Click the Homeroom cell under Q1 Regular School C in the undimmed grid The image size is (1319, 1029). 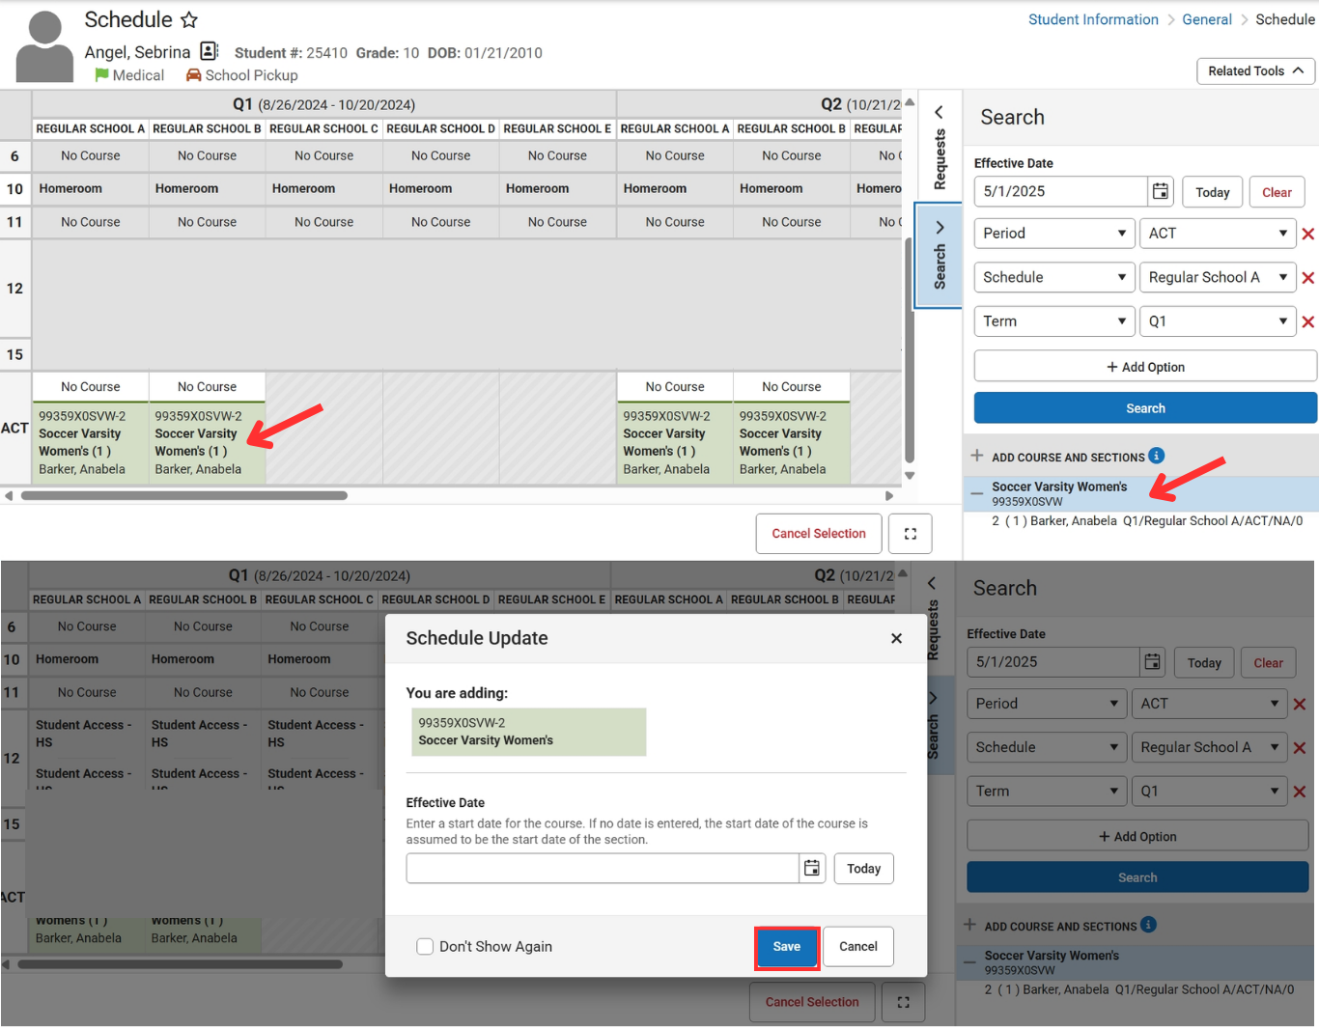tap(323, 189)
